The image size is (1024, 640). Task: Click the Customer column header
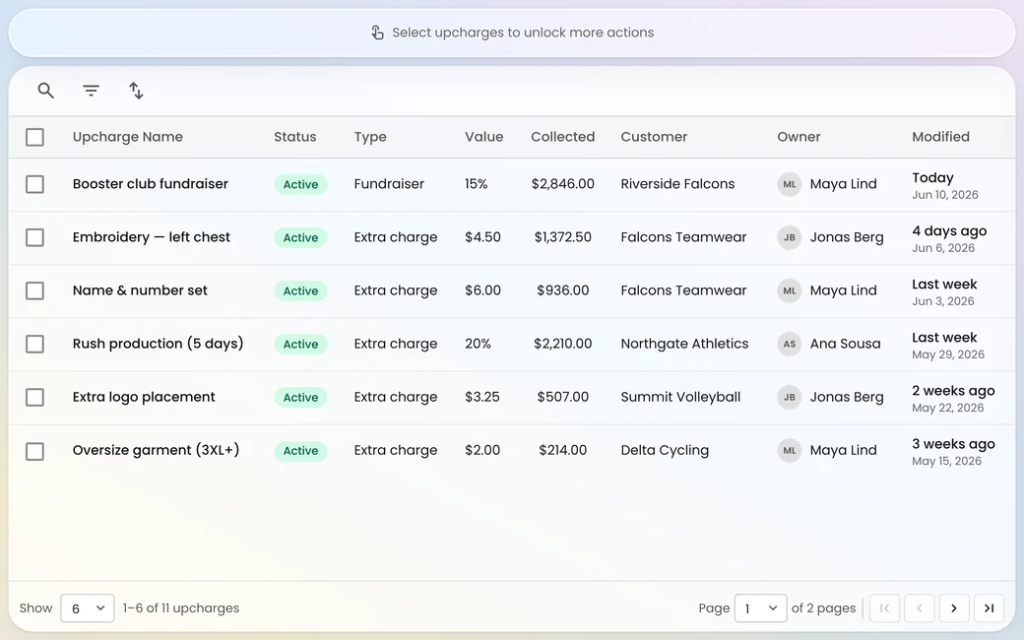click(x=654, y=137)
